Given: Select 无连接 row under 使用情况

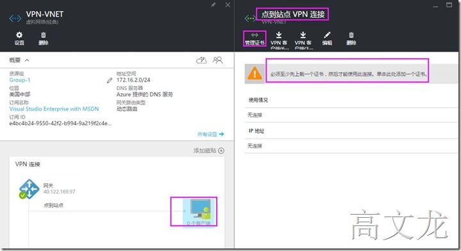Looking at the screenshot, I should tap(351, 115).
